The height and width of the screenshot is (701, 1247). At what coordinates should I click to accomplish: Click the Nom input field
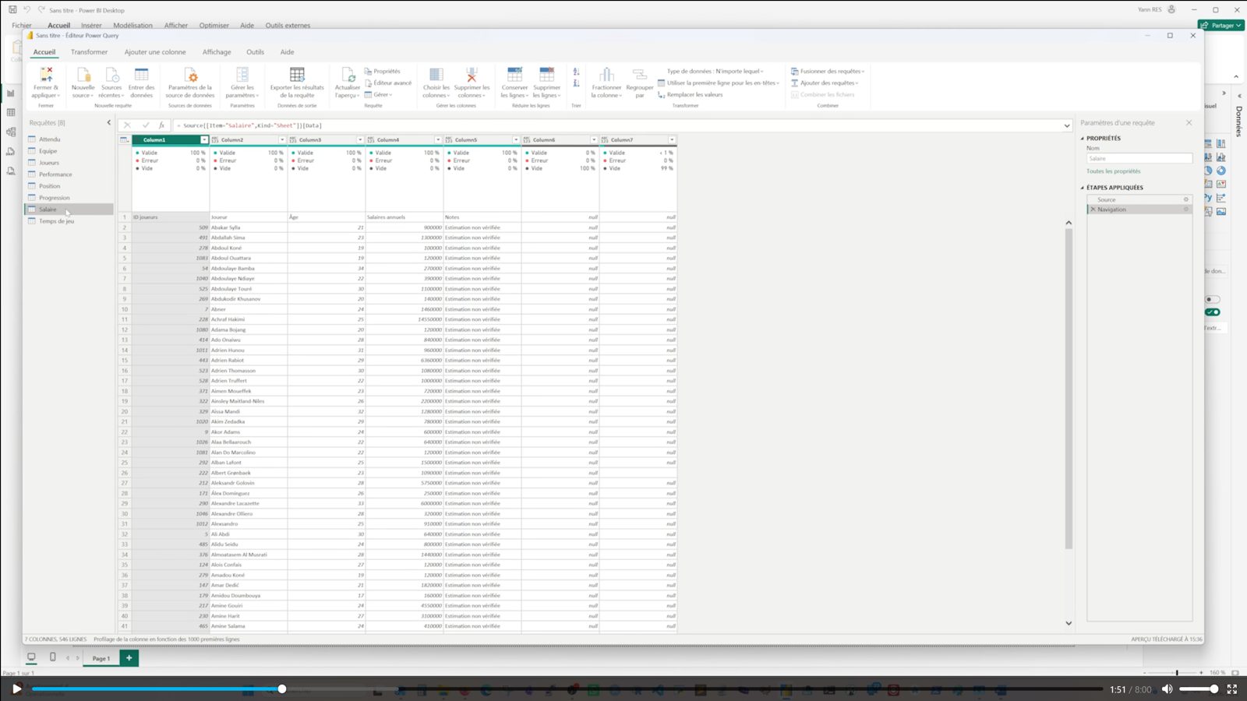click(x=1139, y=159)
